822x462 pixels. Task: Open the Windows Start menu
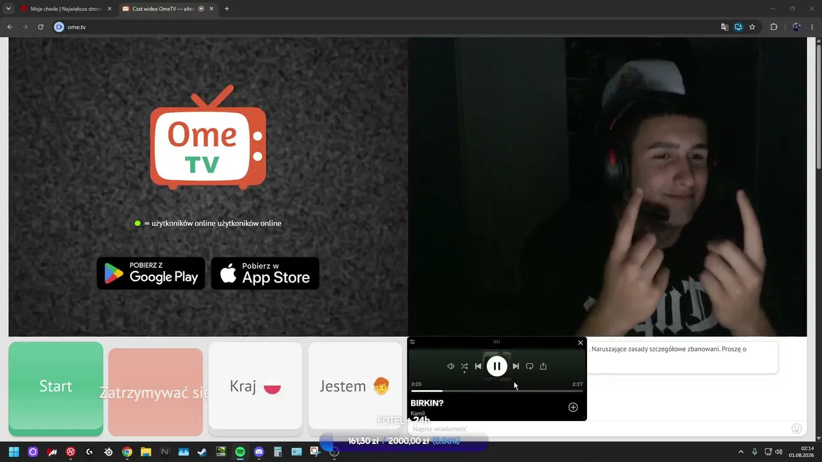[14, 452]
